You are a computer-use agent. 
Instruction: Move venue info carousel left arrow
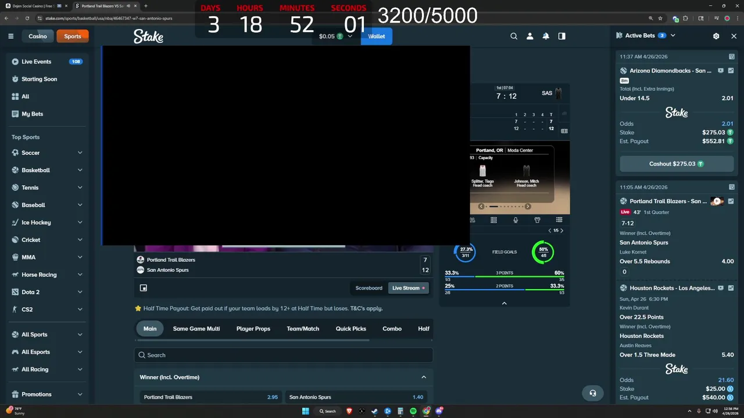pyautogui.click(x=481, y=207)
